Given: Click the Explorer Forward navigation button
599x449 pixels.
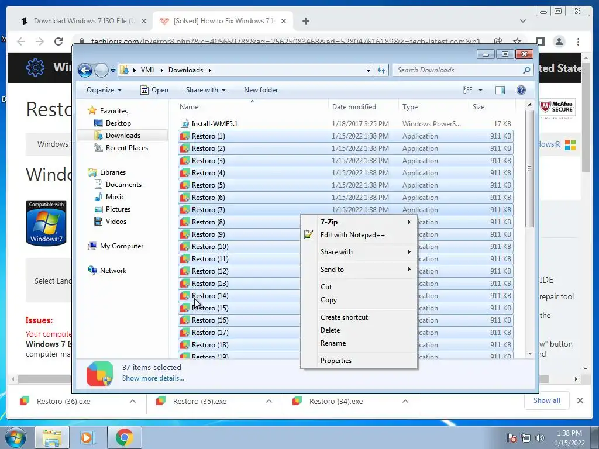Looking at the screenshot, I should click(x=101, y=70).
